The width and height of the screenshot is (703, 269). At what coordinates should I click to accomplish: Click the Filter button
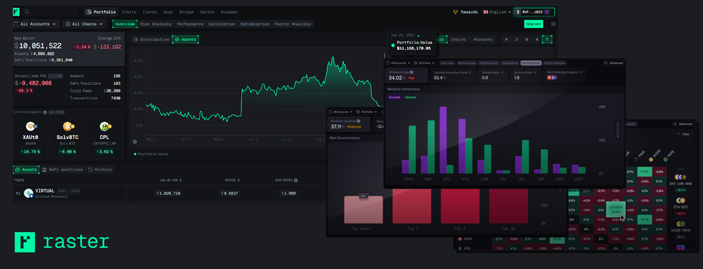(x=683, y=134)
